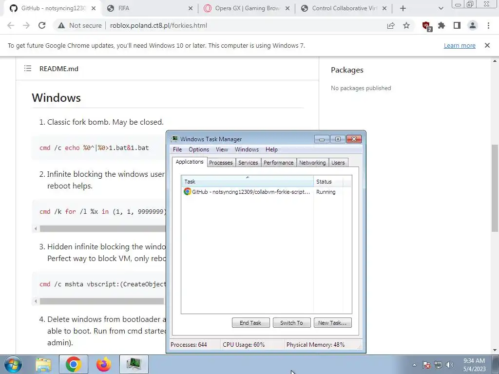
Task: Sort by the Status column header
Action: point(328,182)
